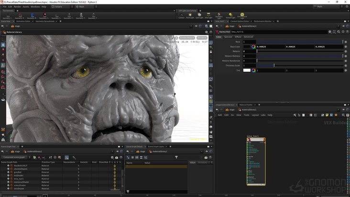Select the viewport lock tool in left toolbar
Image resolution: width=350 pixels, height=197 pixels.
[3, 44]
